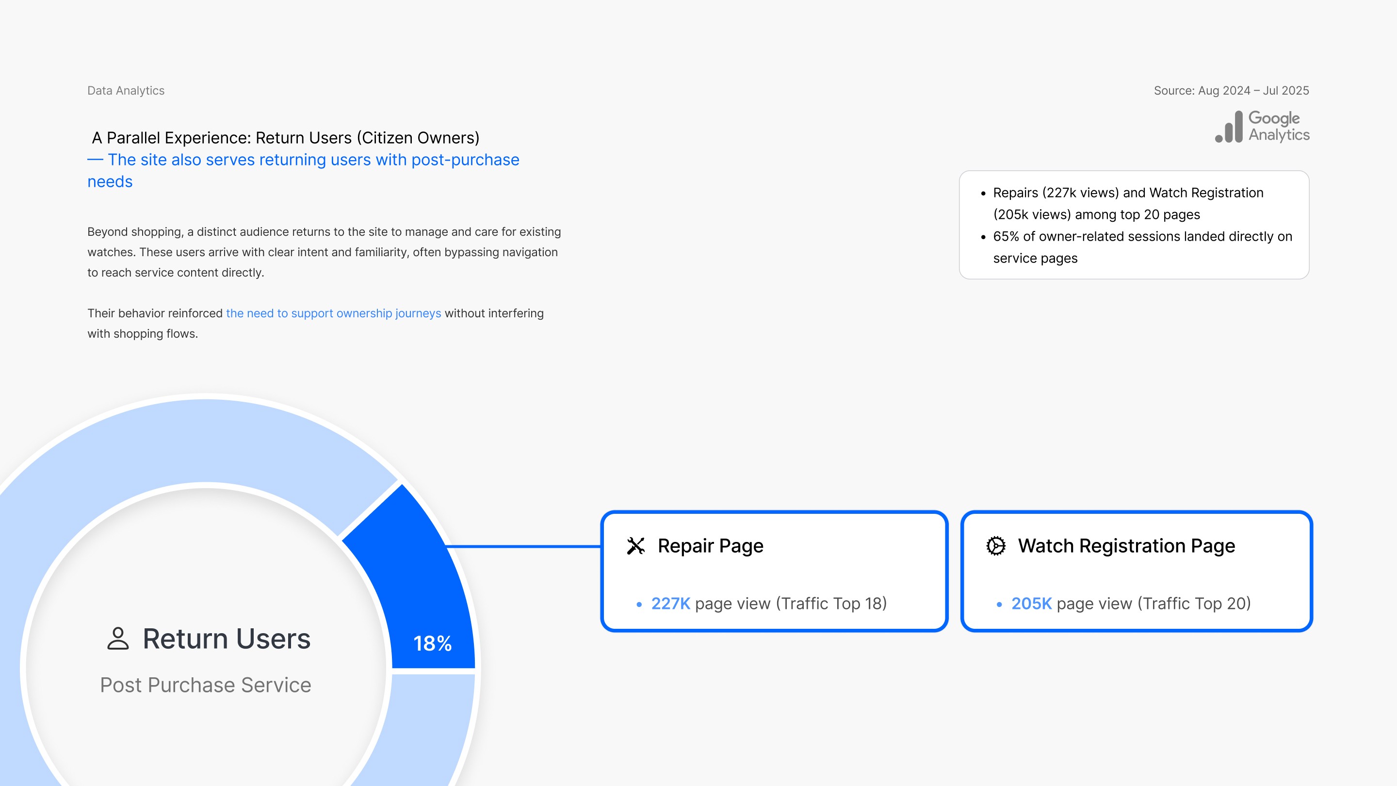Click 'the need to support ownership journeys' link
1397x786 pixels.
pyautogui.click(x=334, y=313)
